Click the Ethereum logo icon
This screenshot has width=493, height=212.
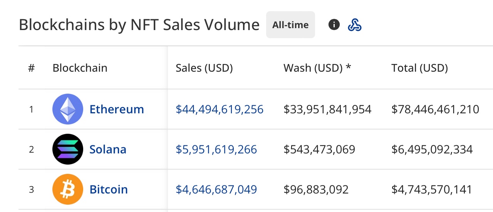[68, 109]
